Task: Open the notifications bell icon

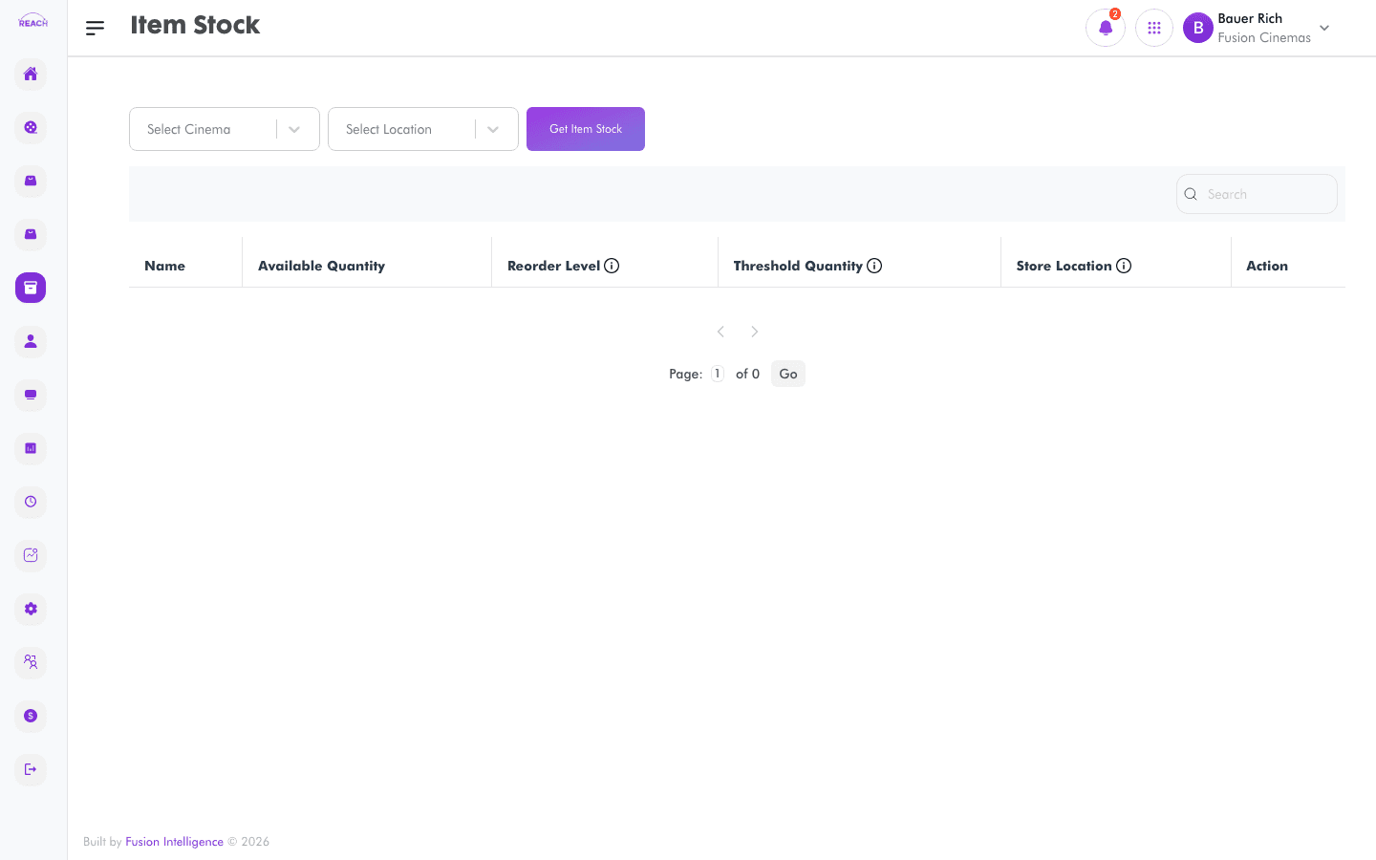Action: point(1106,28)
